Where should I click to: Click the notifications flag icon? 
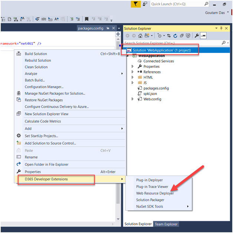(135, 4)
